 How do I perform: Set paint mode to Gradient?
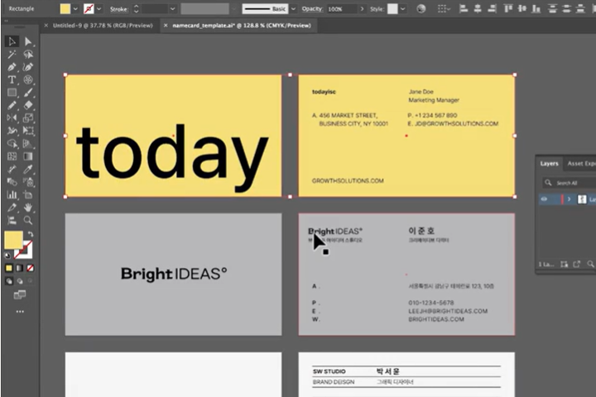pos(20,268)
